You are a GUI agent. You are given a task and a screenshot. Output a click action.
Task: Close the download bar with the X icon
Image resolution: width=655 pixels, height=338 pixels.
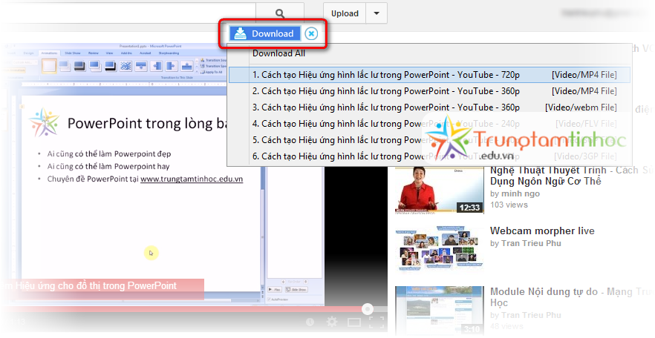[x=311, y=33]
